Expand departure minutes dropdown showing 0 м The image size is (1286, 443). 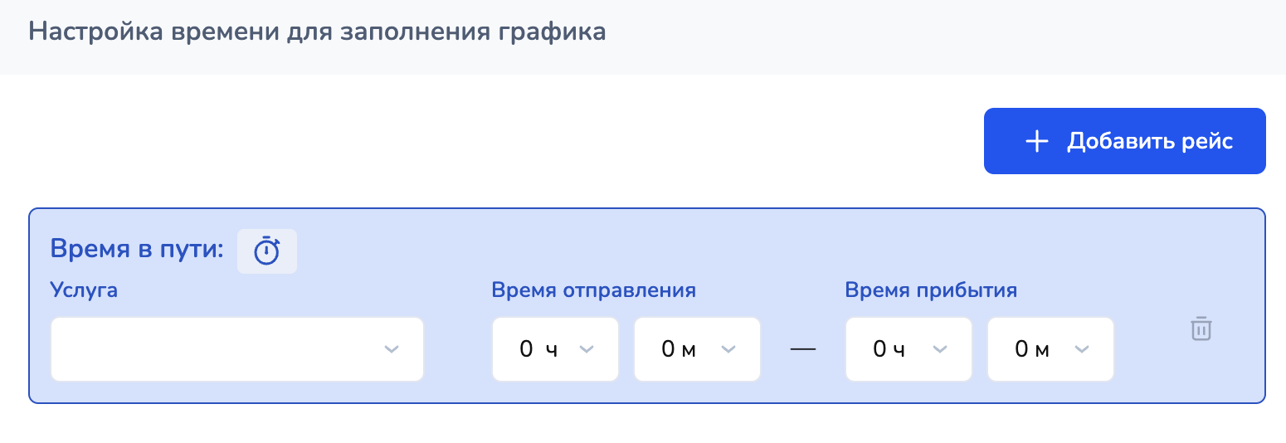[696, 349]
